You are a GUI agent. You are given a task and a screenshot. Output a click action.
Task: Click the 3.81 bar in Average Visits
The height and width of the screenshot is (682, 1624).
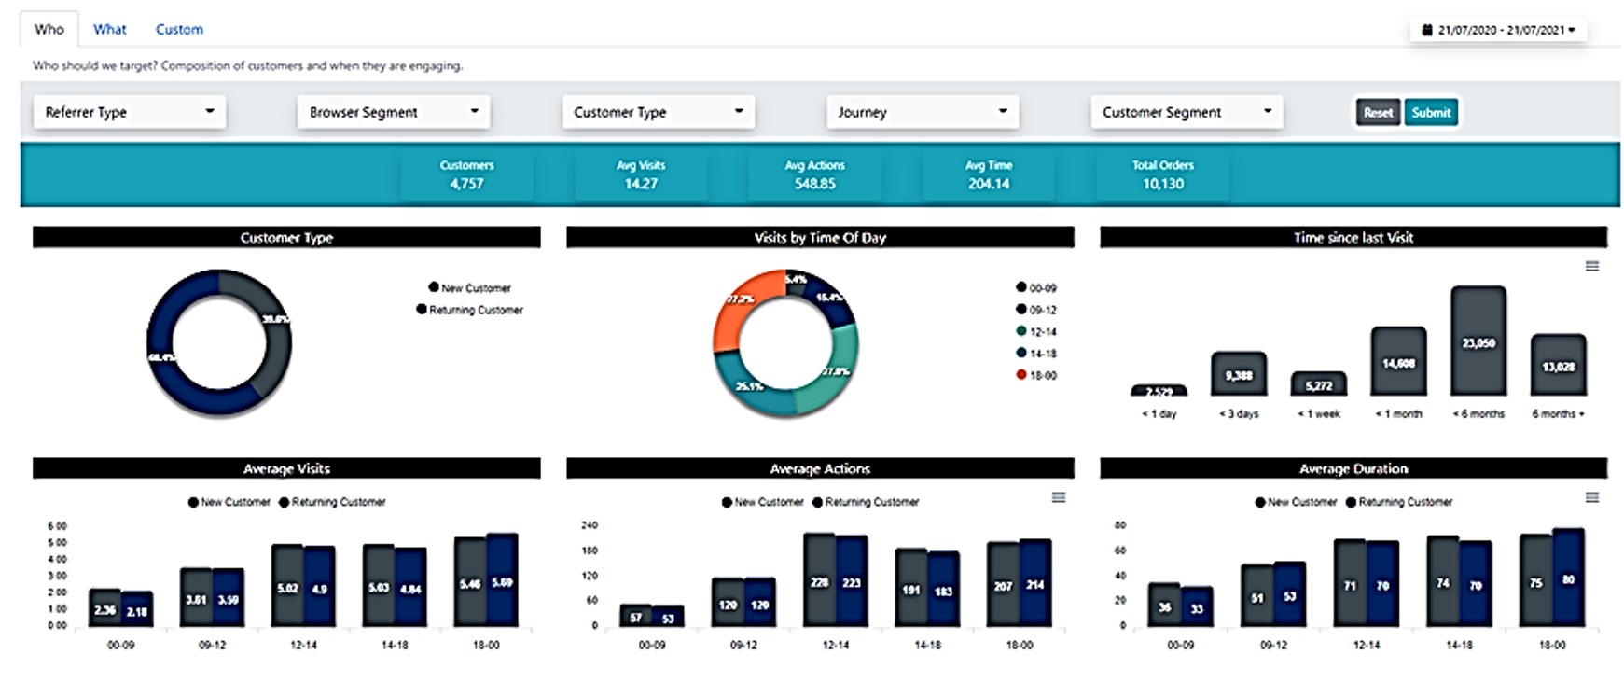(196, 597)
